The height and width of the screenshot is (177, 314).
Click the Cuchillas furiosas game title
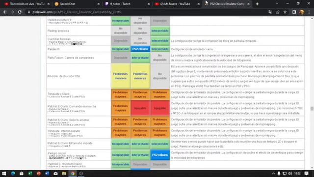(x=59, y=39)
